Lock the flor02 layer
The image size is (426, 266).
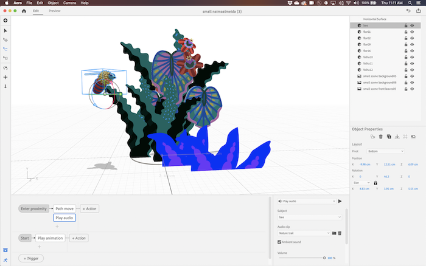pos(406,38)
